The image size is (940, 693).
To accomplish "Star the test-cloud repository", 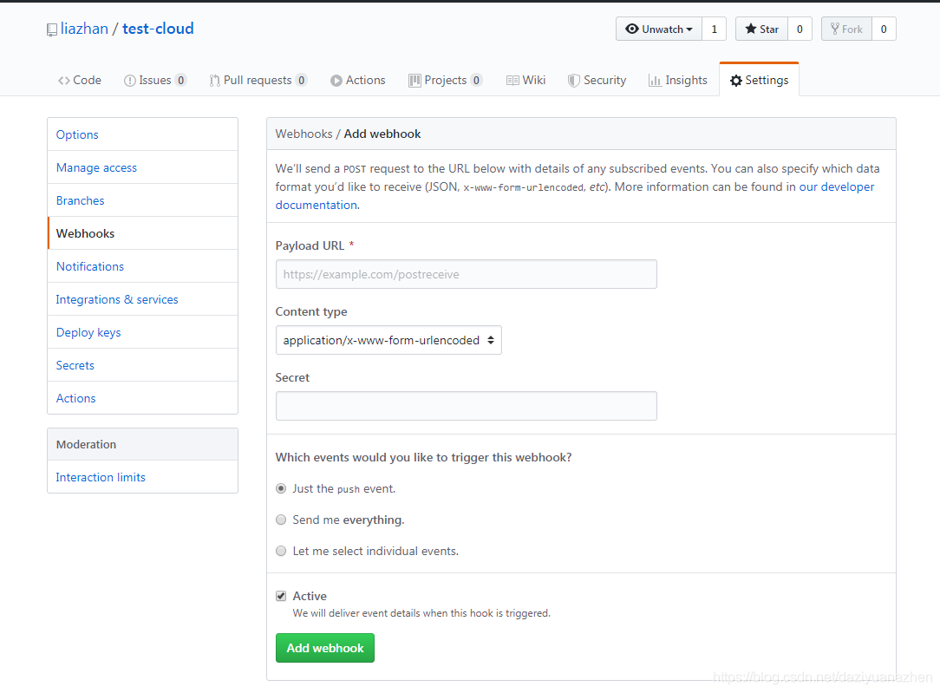I will [x=761, y=29].
